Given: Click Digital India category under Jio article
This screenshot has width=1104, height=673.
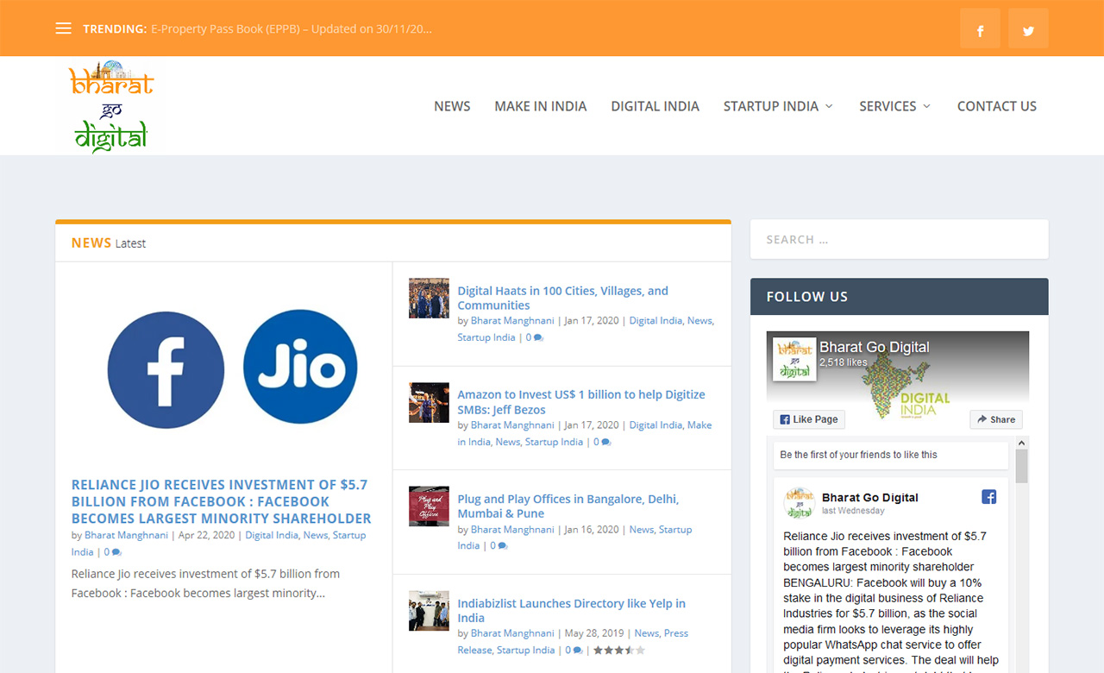Looking at the screenshot, I should click(x=272, y=535).
